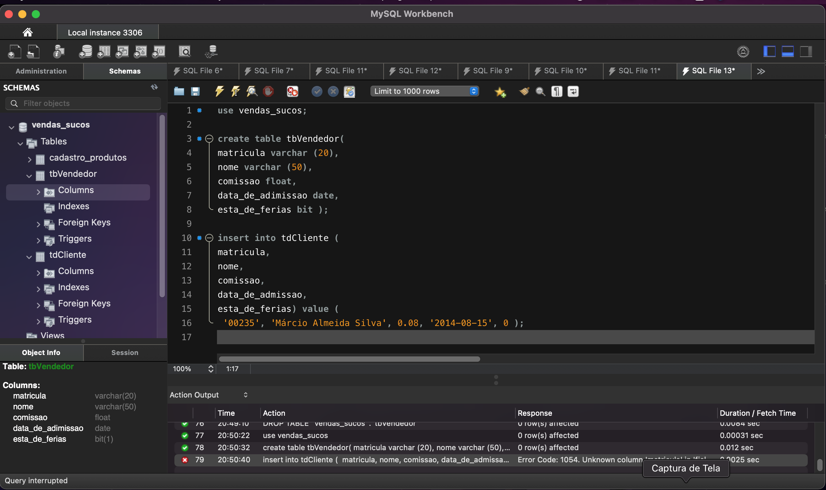The width and height of the screenshot is (826, 490).
Task: Collapse tbVendedor table node
Action: pyautogui.click(x=29, y=176)
